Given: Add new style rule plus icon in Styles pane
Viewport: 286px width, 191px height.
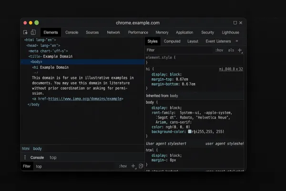Looking at the screenshot, I should tap(240, 50).
